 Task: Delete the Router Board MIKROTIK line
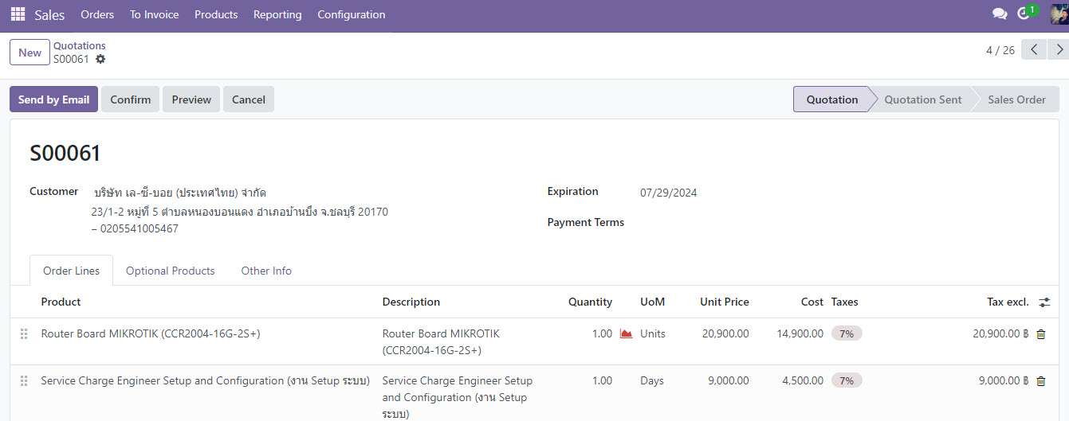click(x=1040, y=334)
